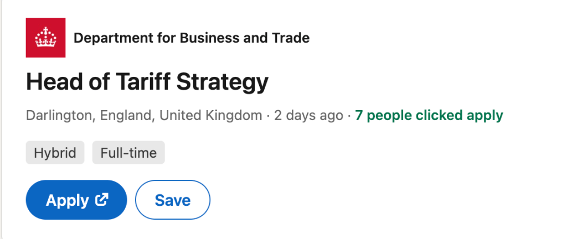Click the word "Apply" inside the blue button
The width and height of the screenshot is (567, 239).
67,200
